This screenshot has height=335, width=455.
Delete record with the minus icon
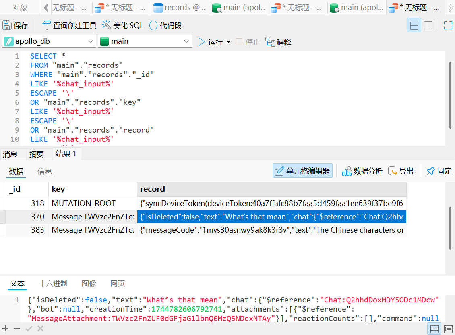17,329
